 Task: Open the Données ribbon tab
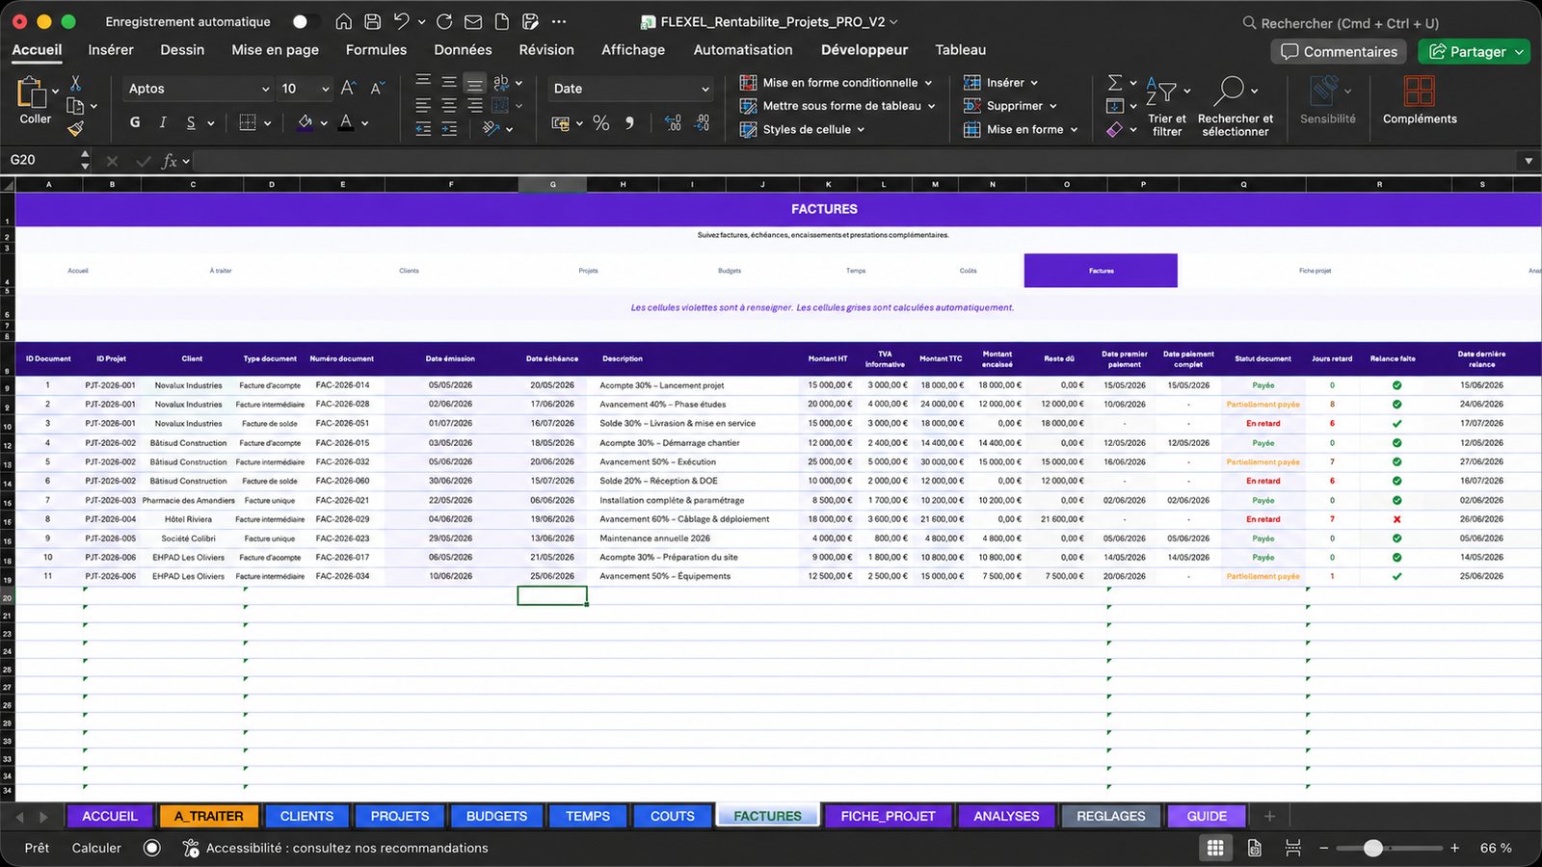click(463, 50)
